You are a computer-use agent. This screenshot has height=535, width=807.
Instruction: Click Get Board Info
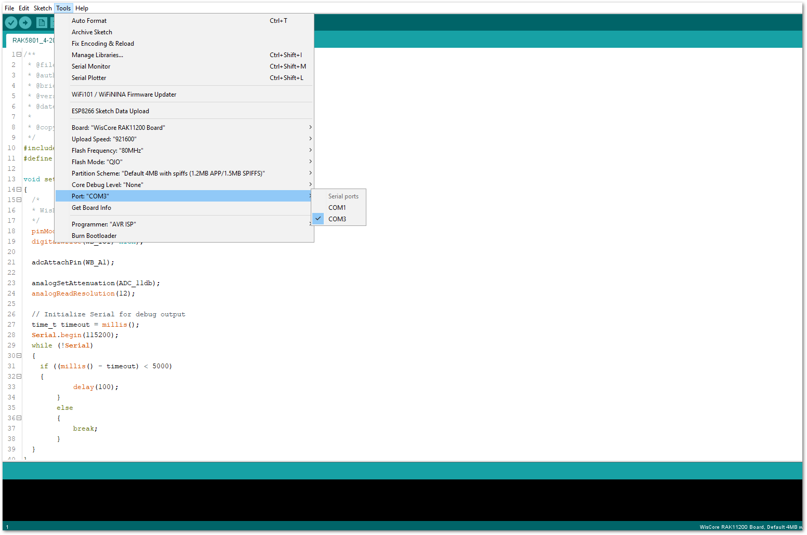184,208
